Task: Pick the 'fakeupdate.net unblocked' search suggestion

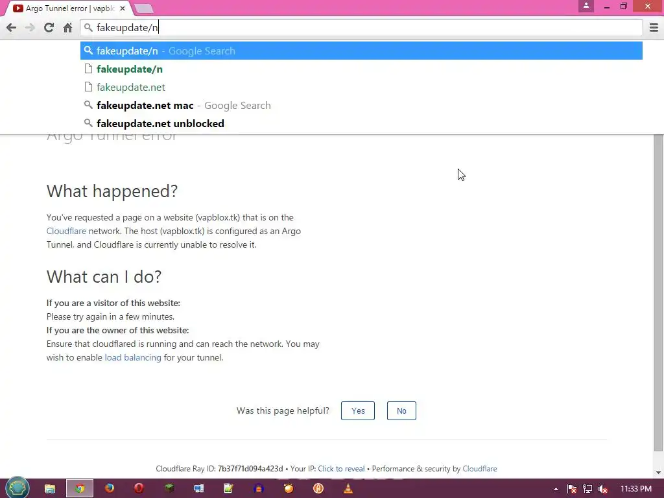Action: coord(361,124)
